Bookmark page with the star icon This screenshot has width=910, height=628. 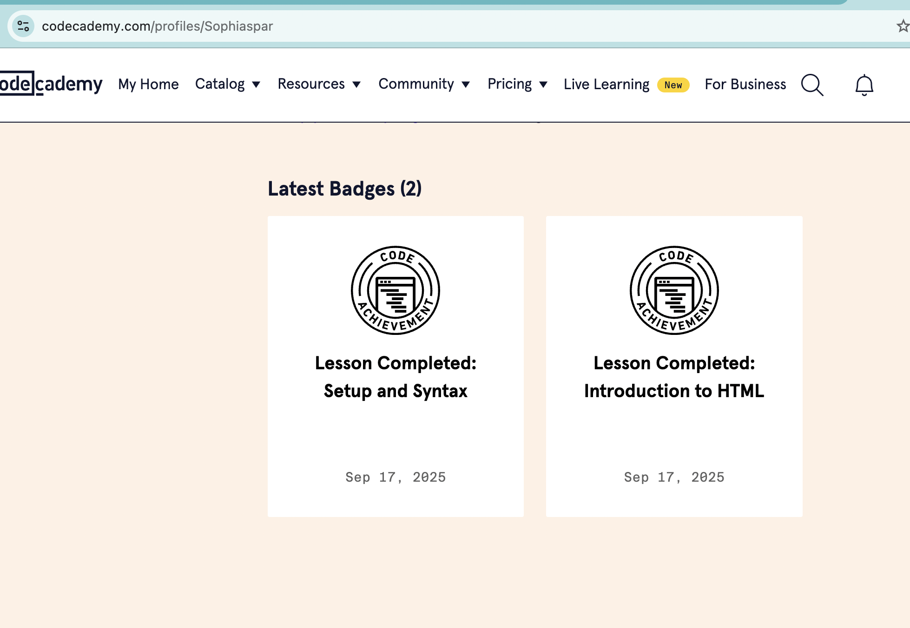902,26
